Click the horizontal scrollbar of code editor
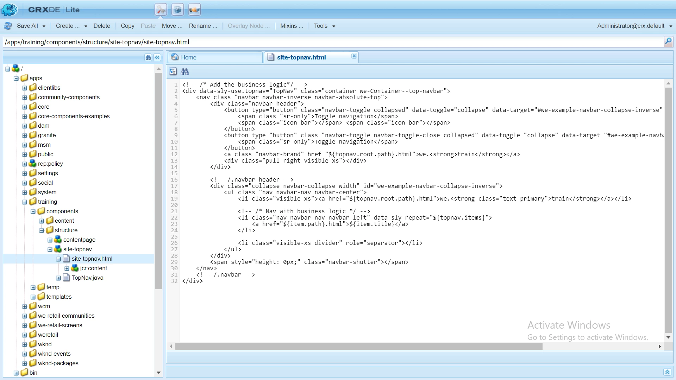Viewport: 676px width, 380px height. (359, 346)
